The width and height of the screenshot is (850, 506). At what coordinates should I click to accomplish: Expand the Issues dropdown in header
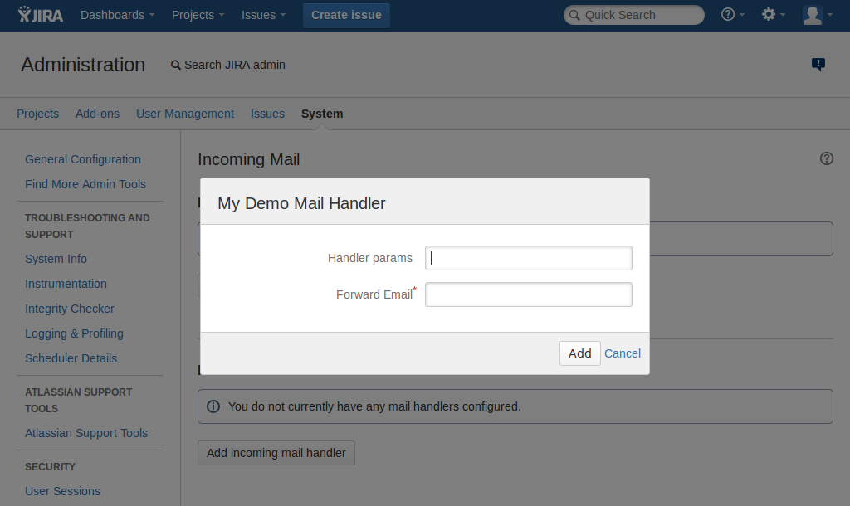point(263,15)
